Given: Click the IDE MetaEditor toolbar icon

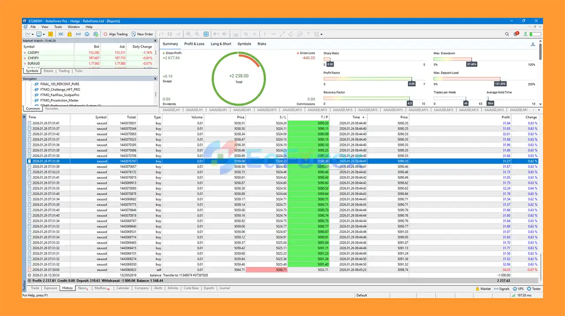Looking at the screenshot, I should pos(61,34).
